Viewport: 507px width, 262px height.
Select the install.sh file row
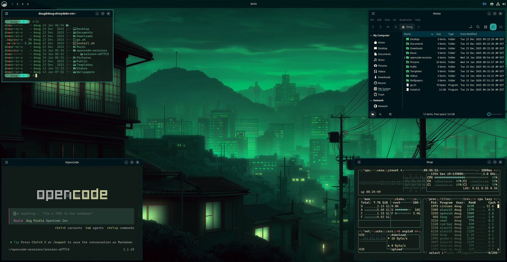coord(454,89)
